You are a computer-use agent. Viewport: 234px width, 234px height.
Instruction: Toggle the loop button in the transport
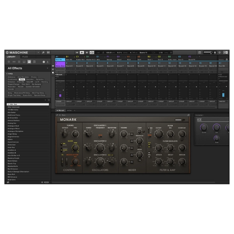click(91, 52)
